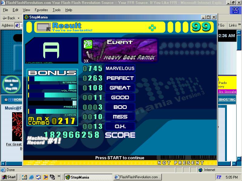The image size is (242, 181).
Task: Open the Favorites menu
Action: [41, 10]
